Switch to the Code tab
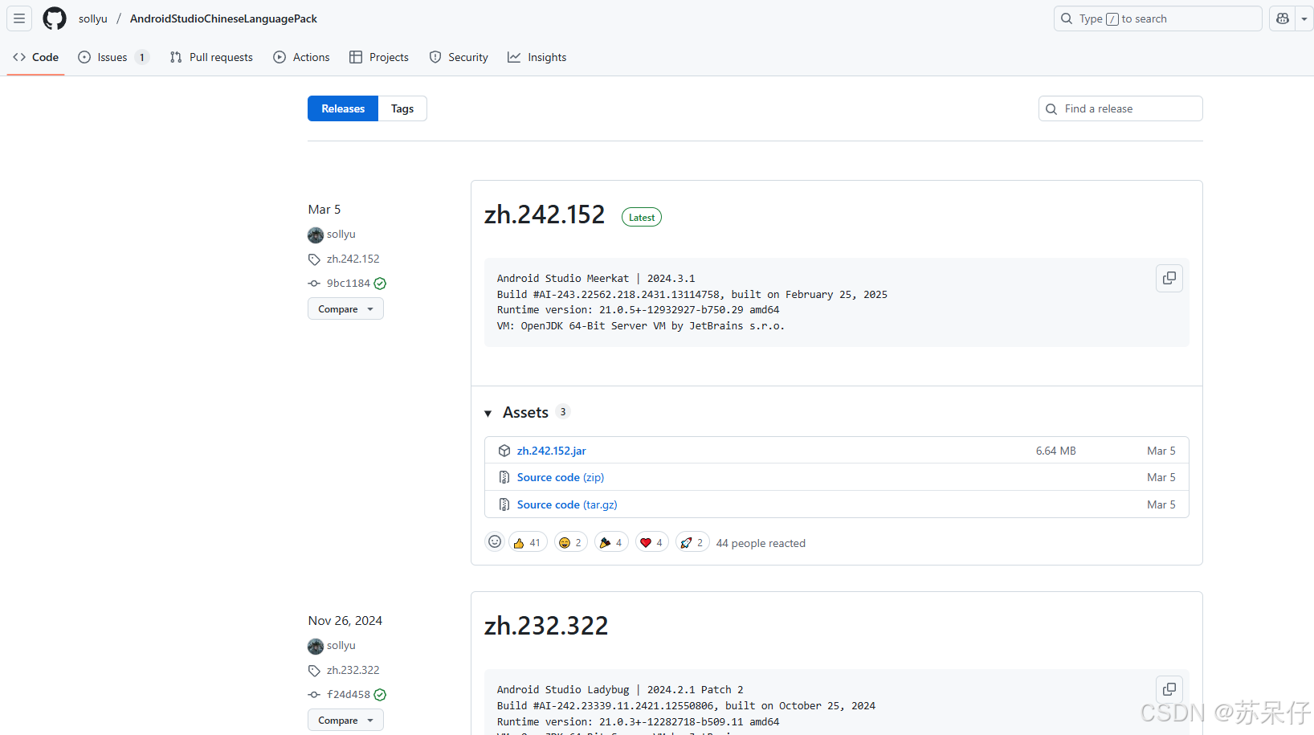 coord(35,57)
